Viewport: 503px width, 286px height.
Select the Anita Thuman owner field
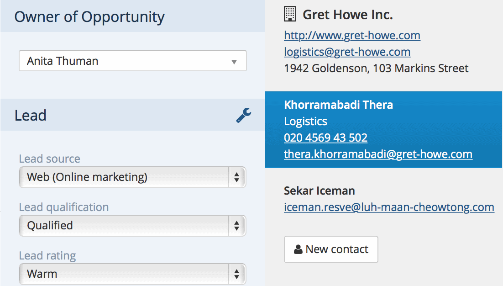pyautogui.click(x=133, y=61)
